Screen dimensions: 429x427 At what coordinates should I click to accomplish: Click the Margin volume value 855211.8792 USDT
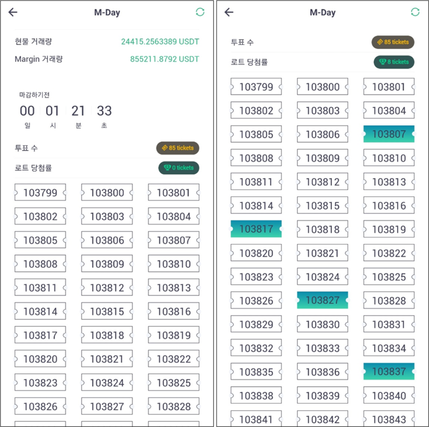[x=164, y=59]
